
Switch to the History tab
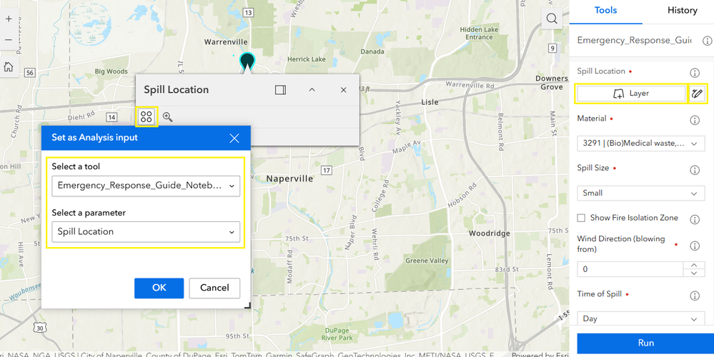682,11
